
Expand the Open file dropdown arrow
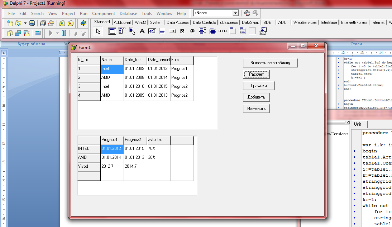(x=25, y=23)
